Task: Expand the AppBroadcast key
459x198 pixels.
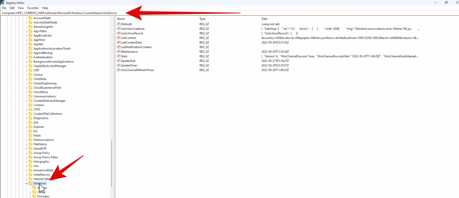Action: point(26,36)
